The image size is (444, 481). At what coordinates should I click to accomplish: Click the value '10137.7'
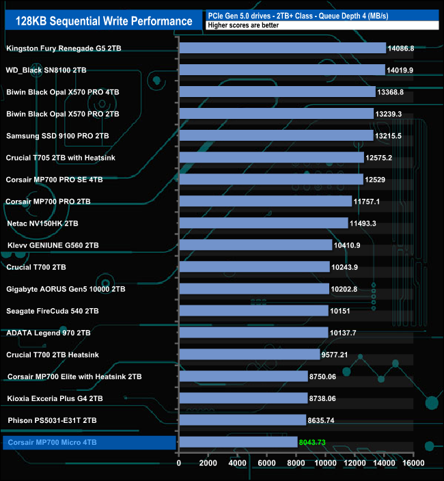(x=343, y=333)
